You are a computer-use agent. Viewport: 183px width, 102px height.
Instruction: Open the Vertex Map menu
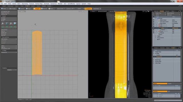click(39, 4)
